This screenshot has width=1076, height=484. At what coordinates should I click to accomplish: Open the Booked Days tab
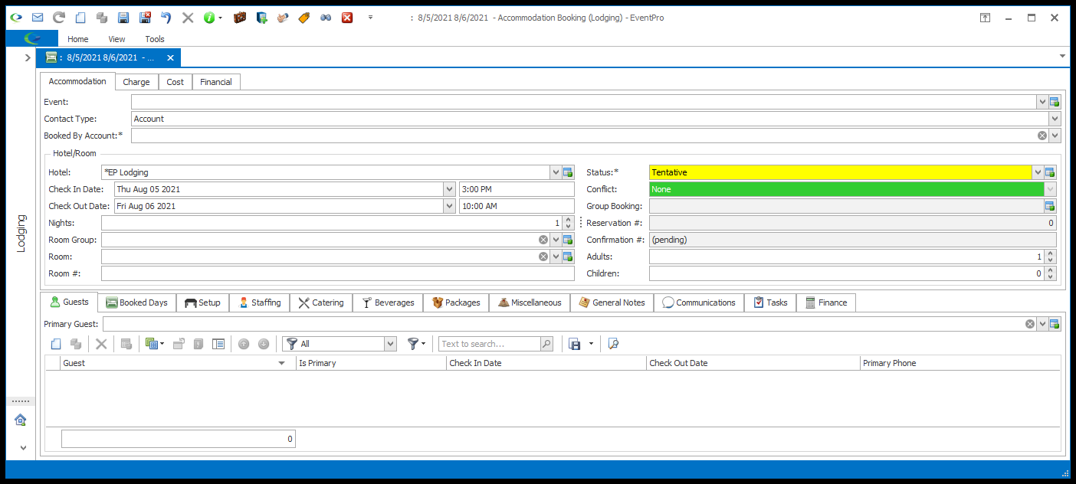(x=137, y=302)
